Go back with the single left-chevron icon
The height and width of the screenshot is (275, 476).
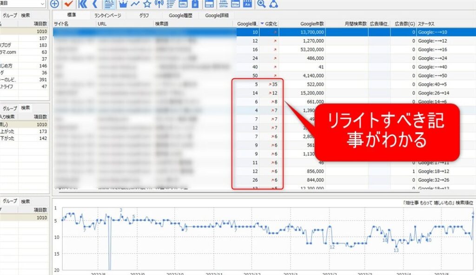click(x=95, y=4)
